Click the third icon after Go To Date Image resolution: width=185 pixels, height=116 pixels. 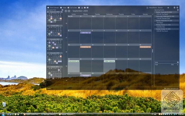85,8
